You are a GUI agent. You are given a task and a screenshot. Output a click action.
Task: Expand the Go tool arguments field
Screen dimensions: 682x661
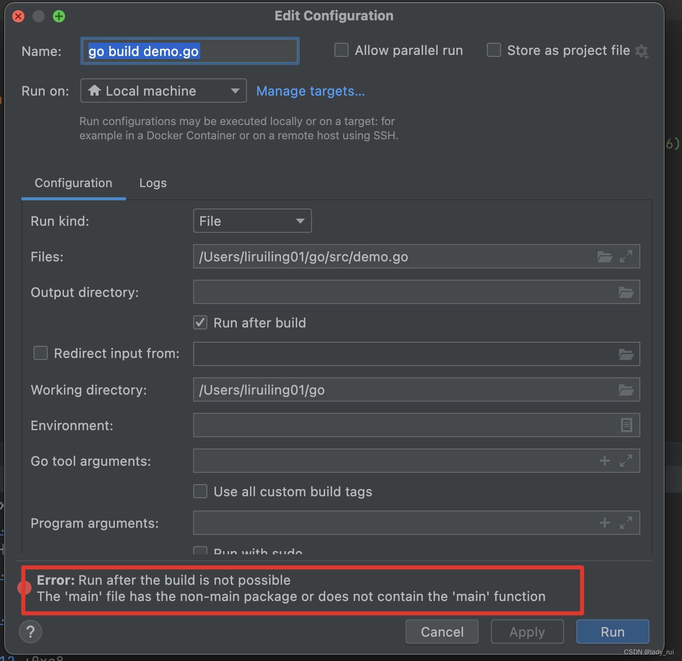tap(626, 461)
